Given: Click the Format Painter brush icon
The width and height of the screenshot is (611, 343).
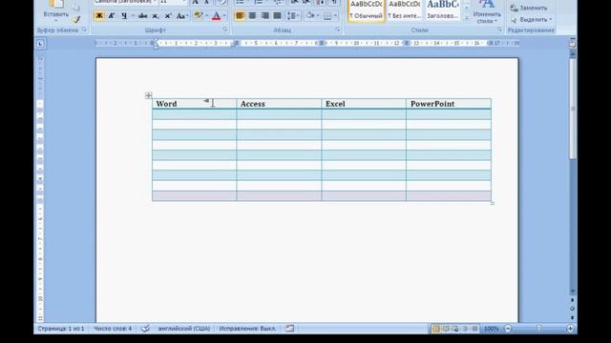Looking at the screenshot, I should [76, 19].
